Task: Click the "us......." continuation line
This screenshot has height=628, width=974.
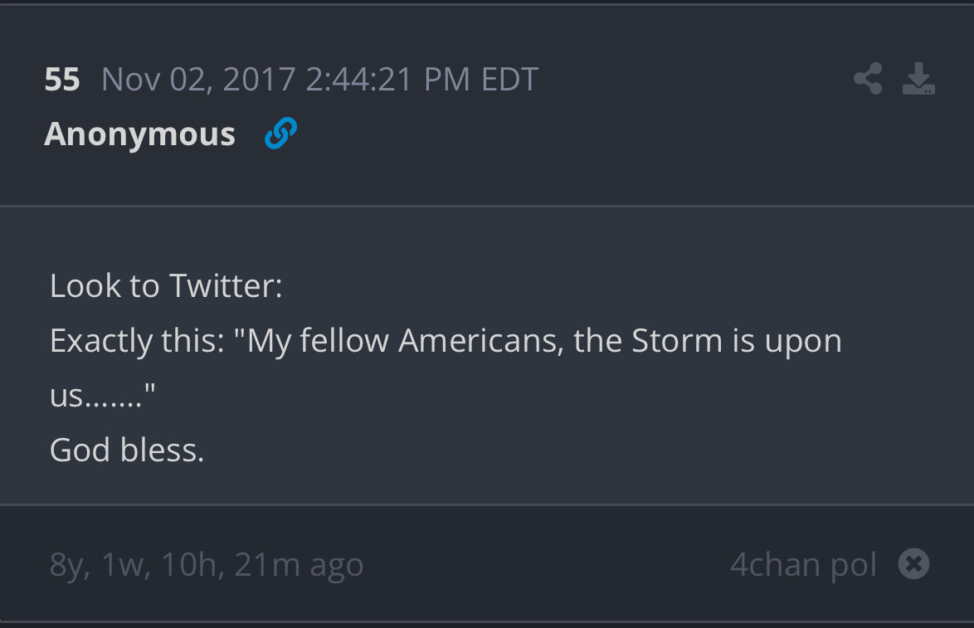Action: pos(102,396)
